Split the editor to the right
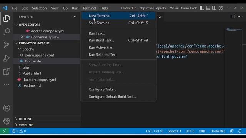Screen dimensions: 246x138 [x=233, y=16]
